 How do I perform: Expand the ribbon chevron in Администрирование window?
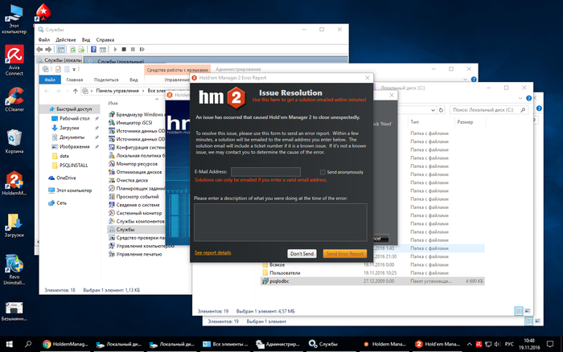click(x=466, y=80)
